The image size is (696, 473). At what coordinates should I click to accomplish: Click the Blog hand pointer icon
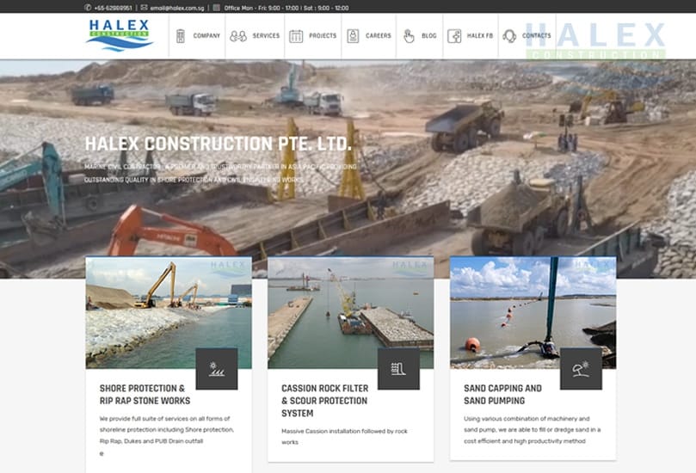[409, 36]
